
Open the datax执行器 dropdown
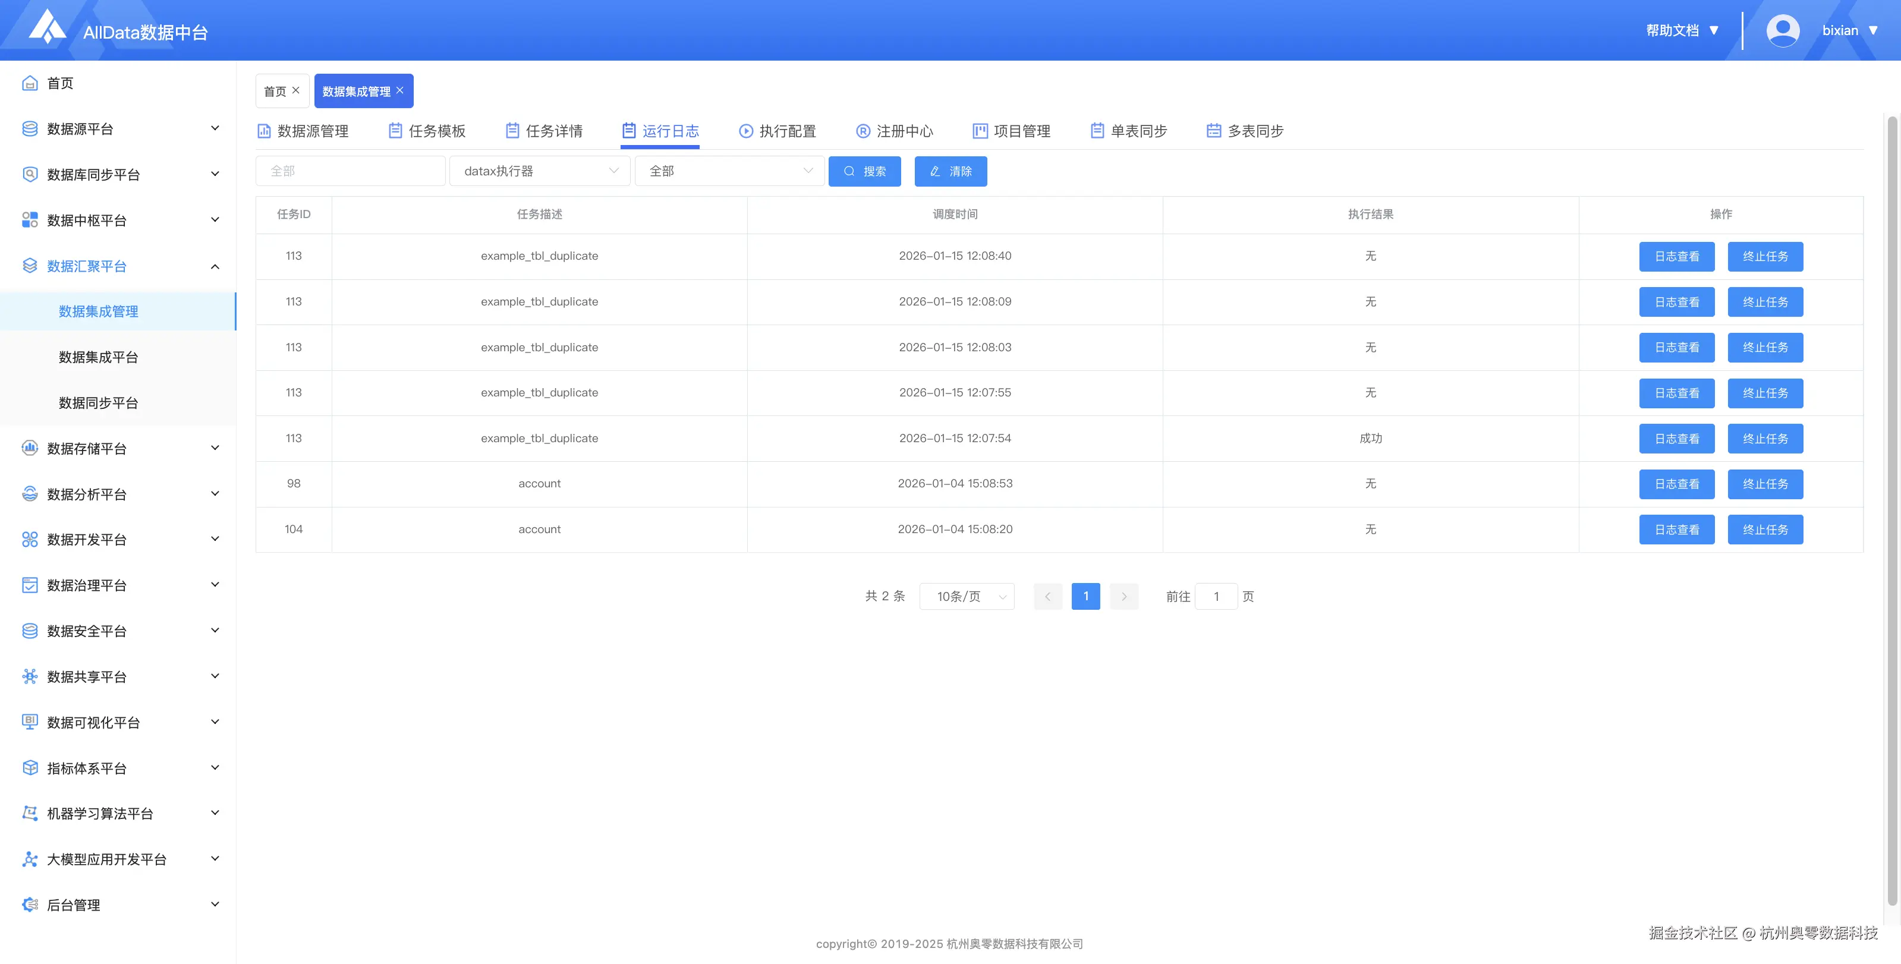click(540, 171)
